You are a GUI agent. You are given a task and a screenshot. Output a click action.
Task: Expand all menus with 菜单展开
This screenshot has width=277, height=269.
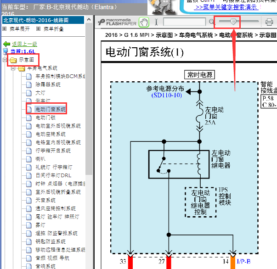[20, 29]
